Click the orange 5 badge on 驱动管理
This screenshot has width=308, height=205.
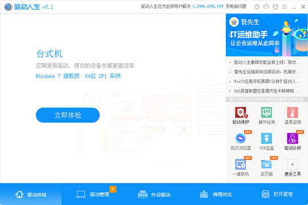pyautogui.click(x=113, y=189)
